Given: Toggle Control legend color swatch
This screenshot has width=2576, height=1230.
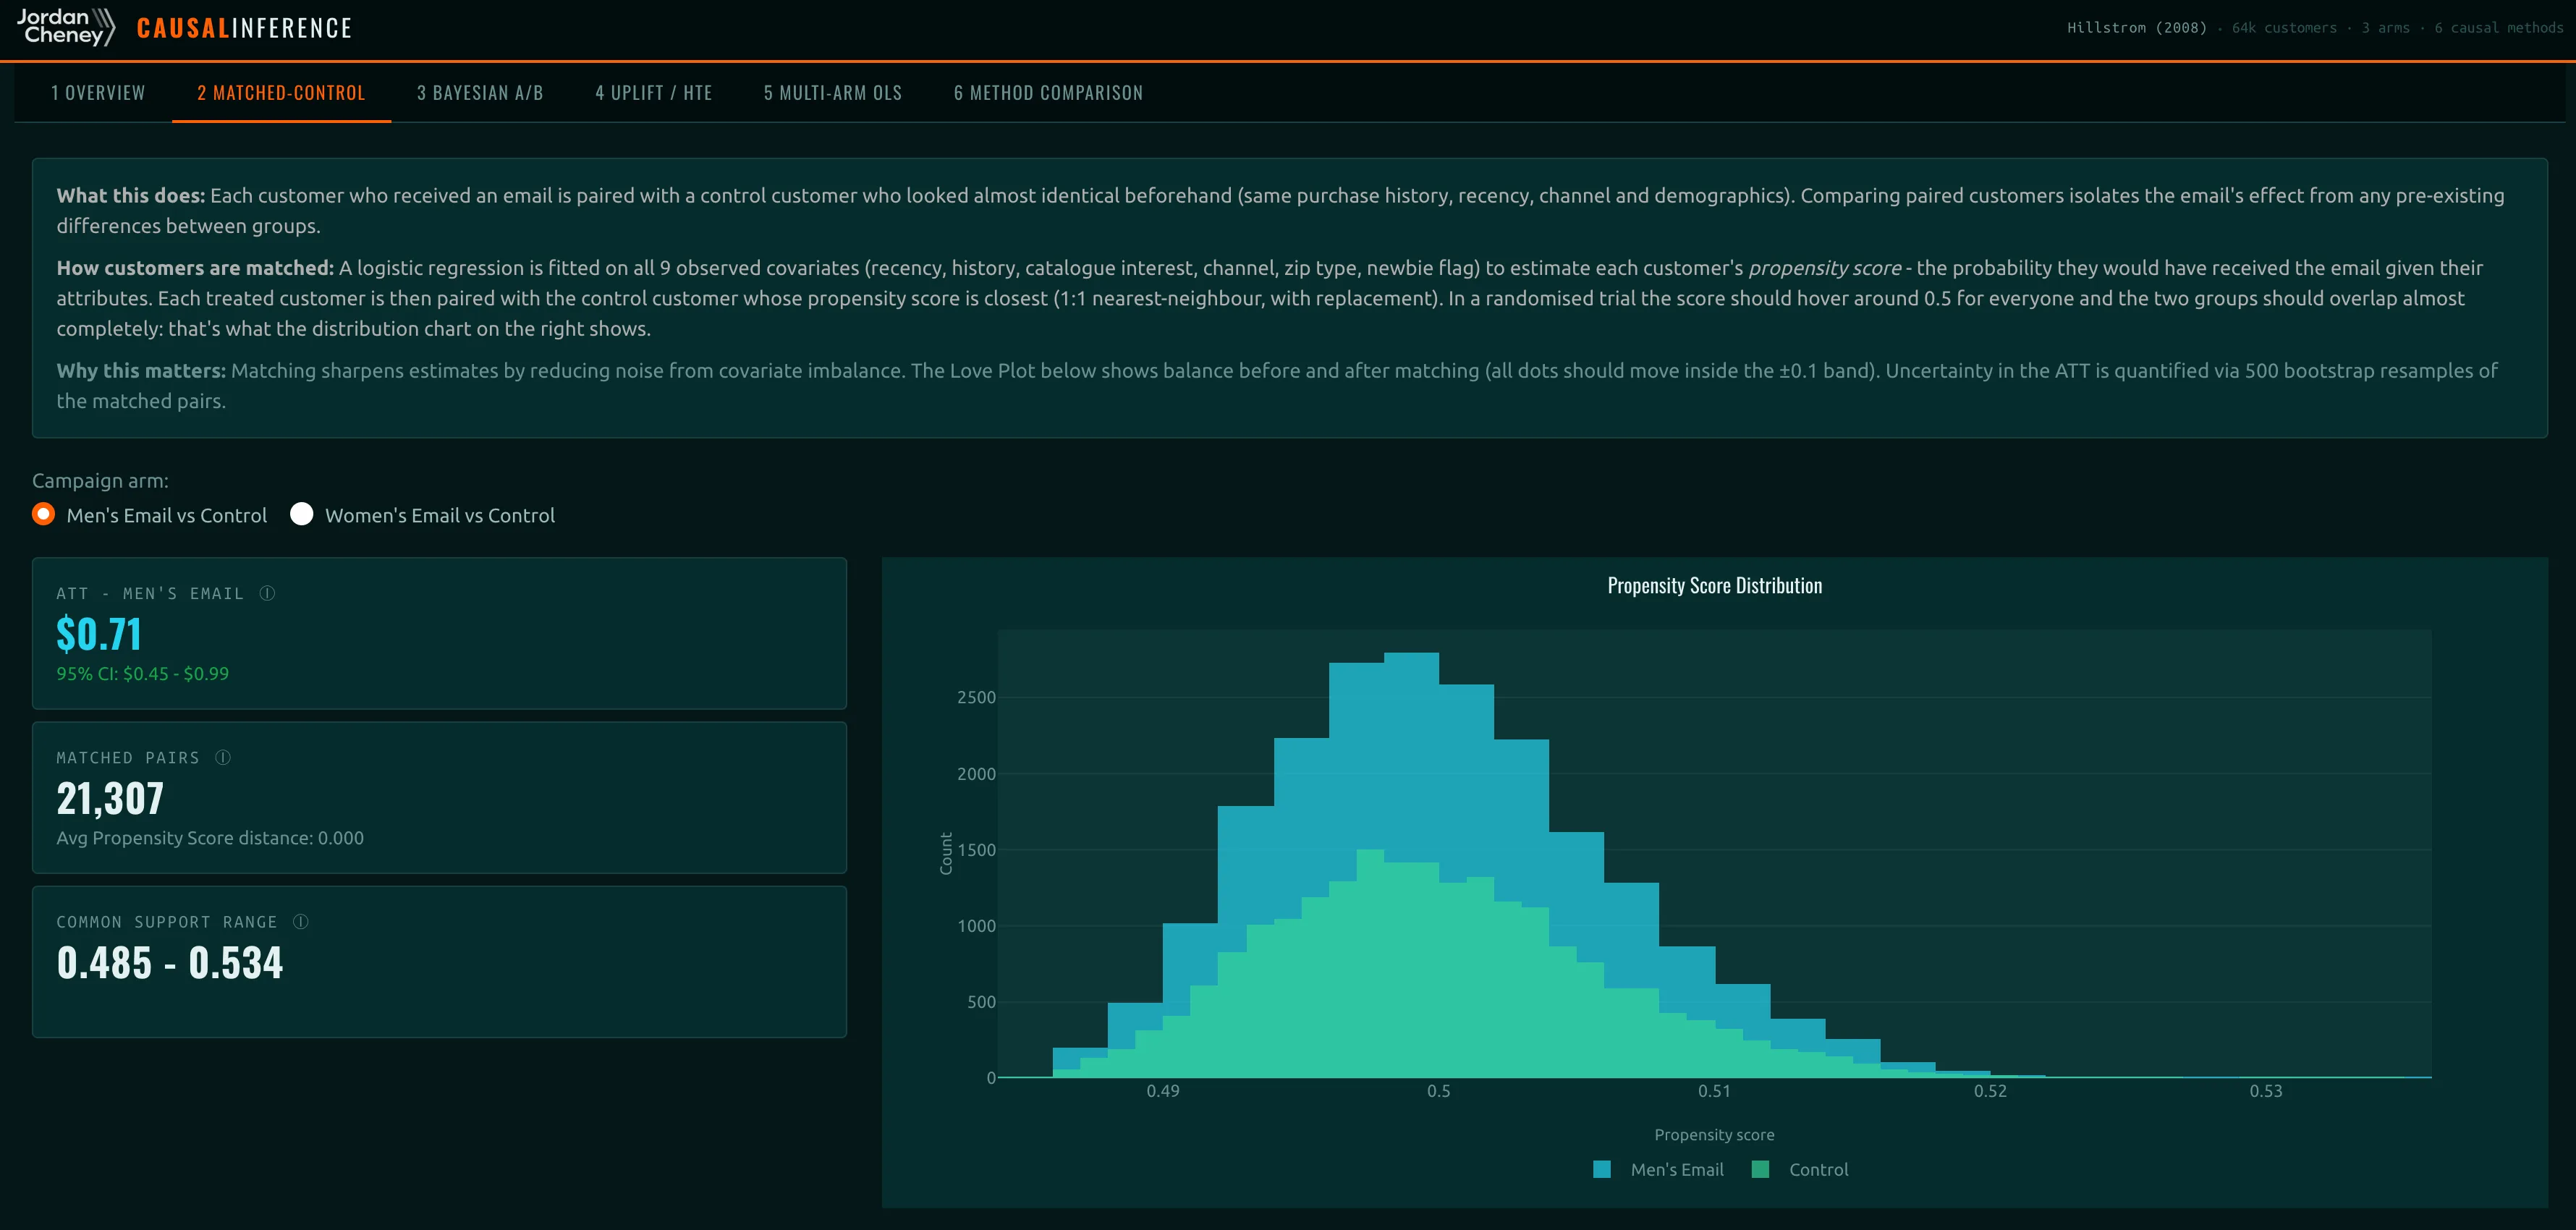Looking at the screenshot, I should 1761,1169.
